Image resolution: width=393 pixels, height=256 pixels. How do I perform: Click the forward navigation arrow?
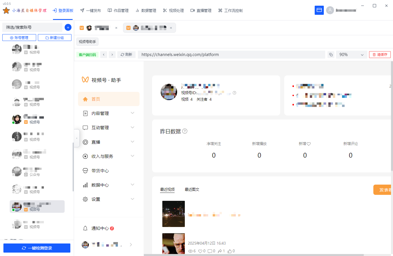tap(112, 54)
